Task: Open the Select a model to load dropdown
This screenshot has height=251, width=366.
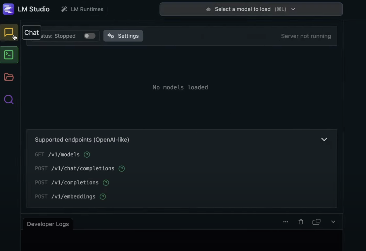Action: coord(251,9)
